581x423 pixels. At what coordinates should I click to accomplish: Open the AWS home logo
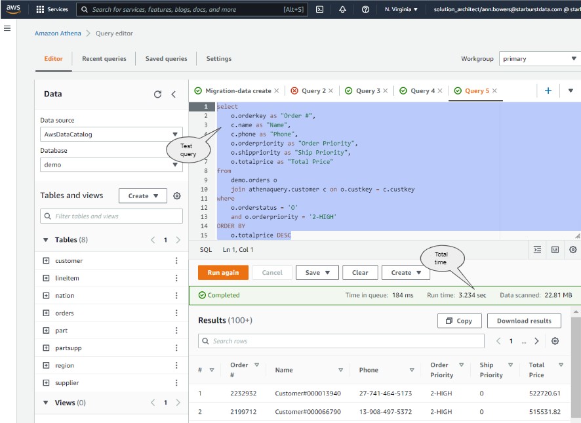13,9
